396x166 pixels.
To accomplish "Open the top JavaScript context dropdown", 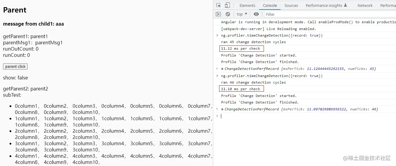I will (242, 14).
